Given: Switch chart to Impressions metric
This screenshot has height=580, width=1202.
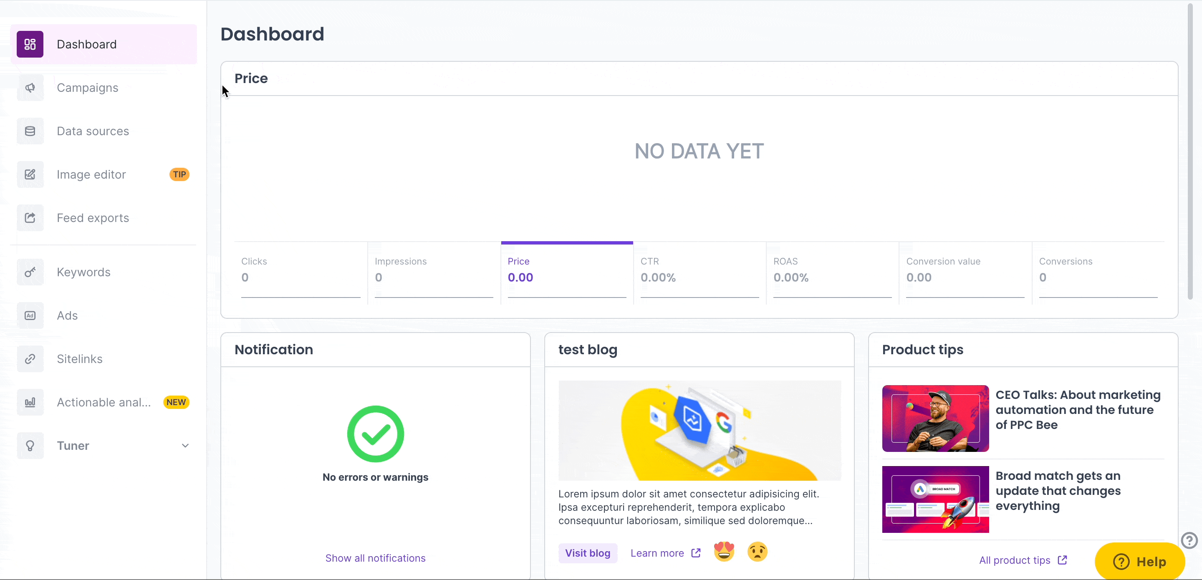Looking at the screenshot, I should pyautogui.click(x=434, y=271).
